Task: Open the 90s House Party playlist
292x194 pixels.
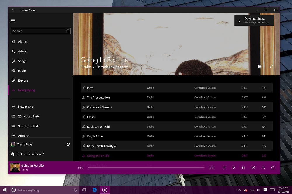Action: 41,126
